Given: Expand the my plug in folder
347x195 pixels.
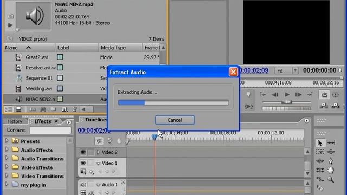Looking at the screenshot, I should (x=7, y=184).
